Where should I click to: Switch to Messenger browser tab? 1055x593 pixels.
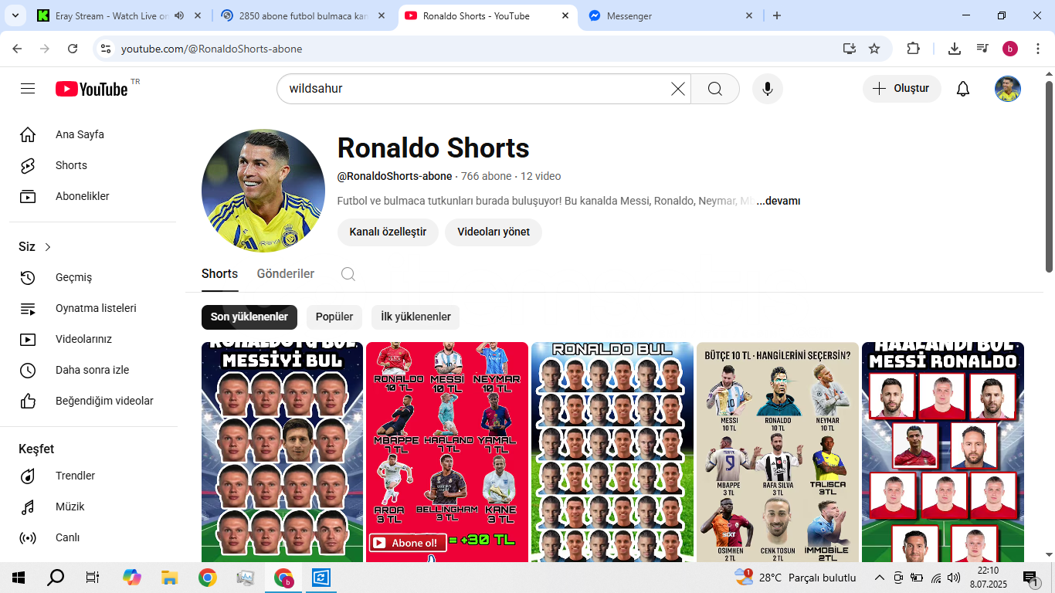click(670, 15)
